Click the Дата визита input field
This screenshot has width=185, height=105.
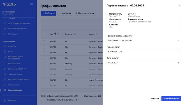(144, 63)
